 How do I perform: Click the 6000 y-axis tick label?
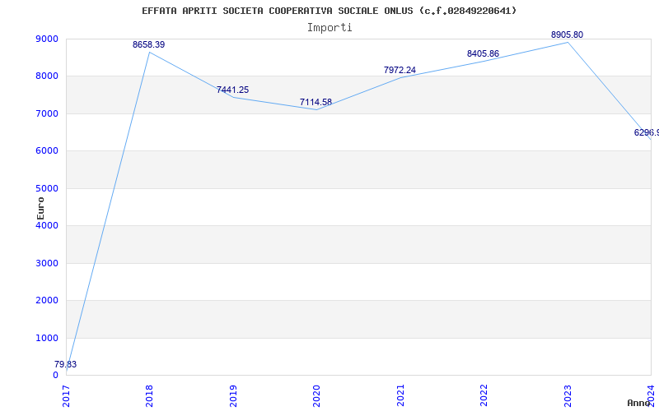pos(47,151)
